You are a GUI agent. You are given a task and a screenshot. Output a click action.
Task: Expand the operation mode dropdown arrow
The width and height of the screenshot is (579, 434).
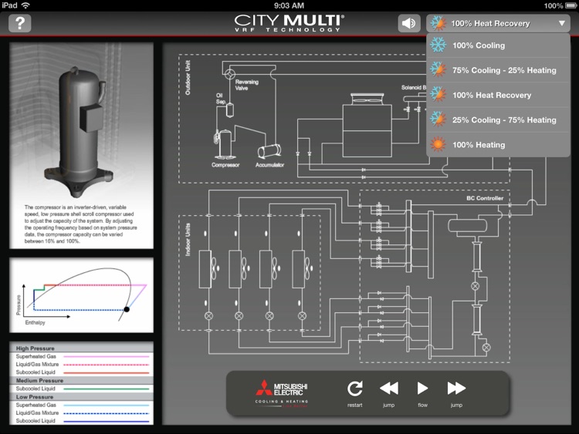(x=562, y=23)
